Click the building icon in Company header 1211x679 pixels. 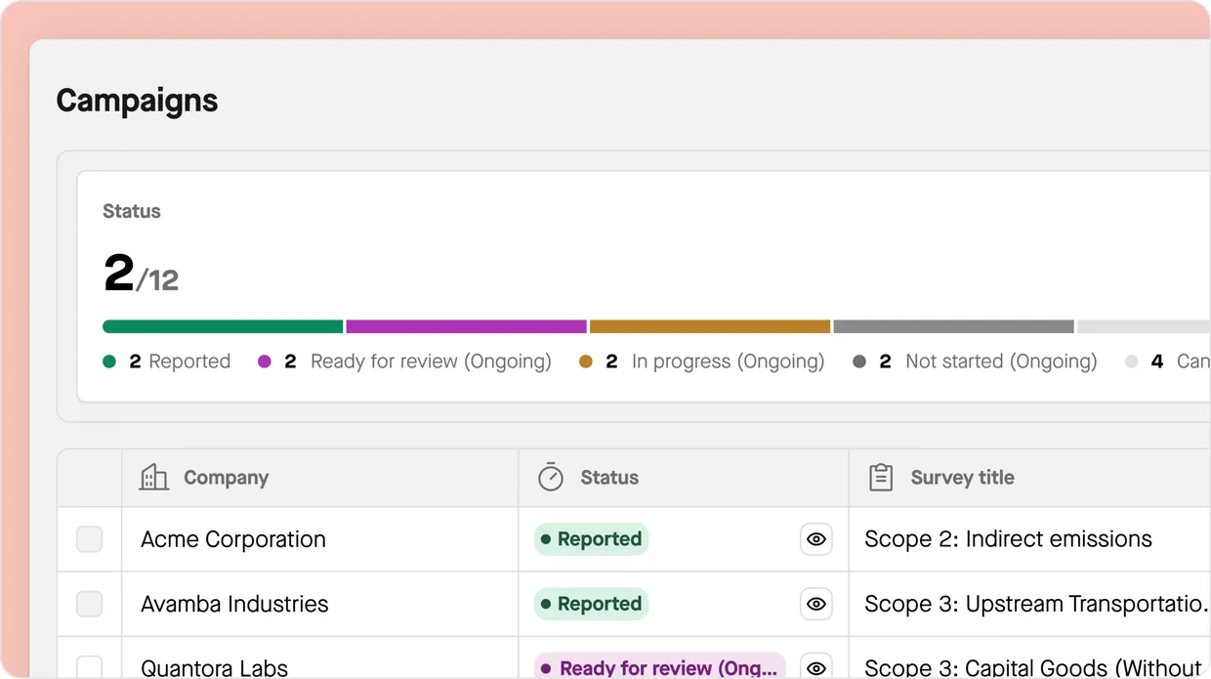(154, 477)
